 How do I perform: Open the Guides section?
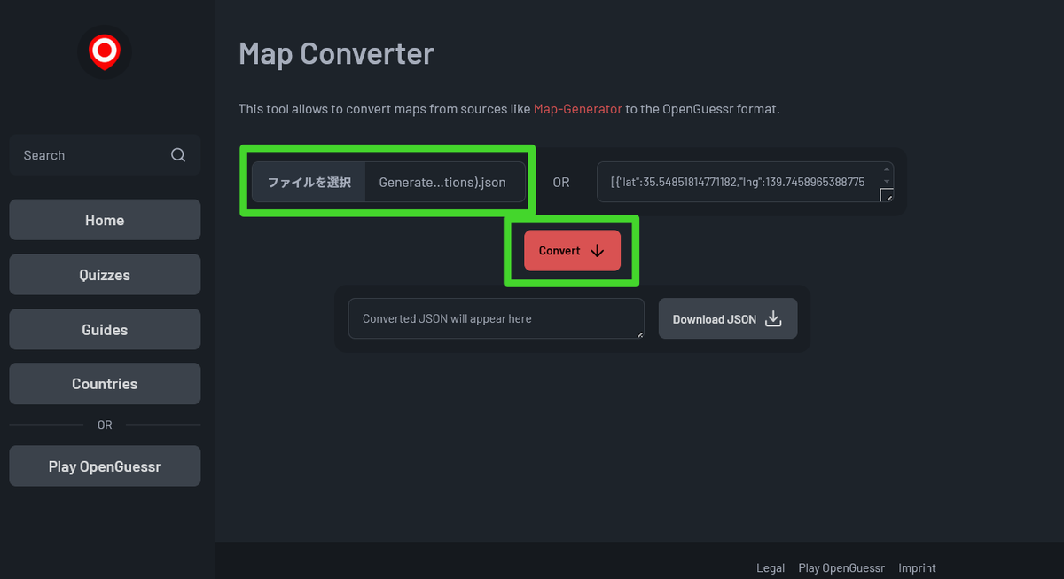click(x=105, y=329)
